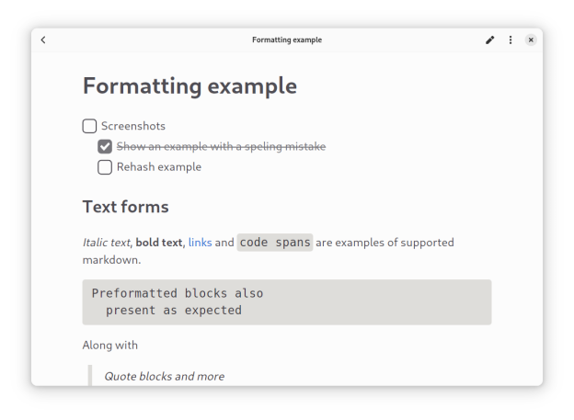This screenshot has height=420, width=574.
Task: Click the Screenshots task label
Action: click(133, 126)
